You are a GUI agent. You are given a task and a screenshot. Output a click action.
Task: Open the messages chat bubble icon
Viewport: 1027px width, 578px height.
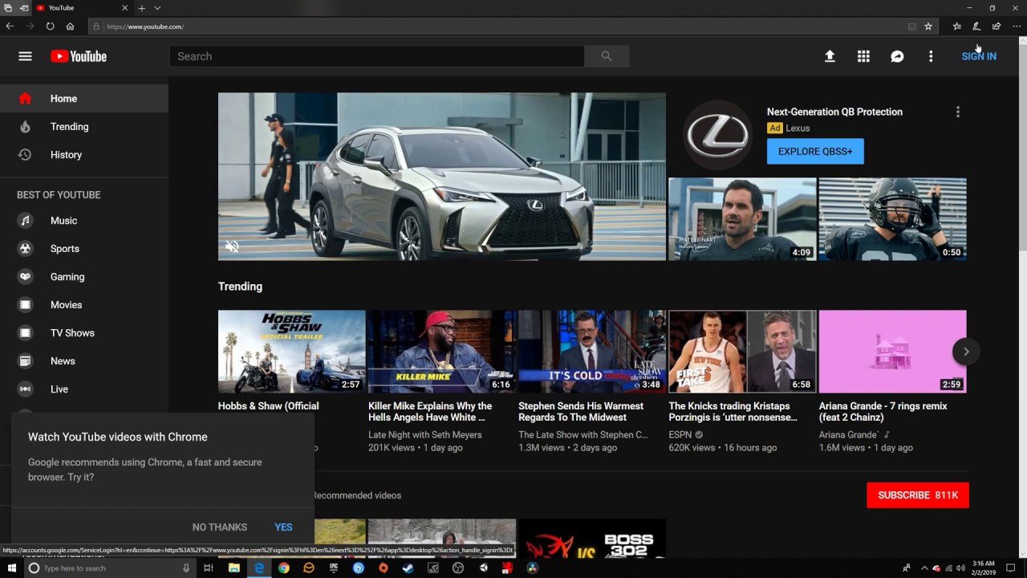(x=897, y=56)
